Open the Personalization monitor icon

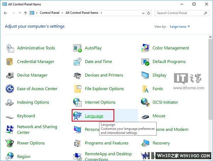[77, 129]
